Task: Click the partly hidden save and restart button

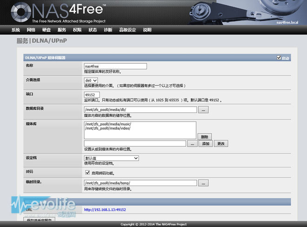Action: click(x=39, y=219)
